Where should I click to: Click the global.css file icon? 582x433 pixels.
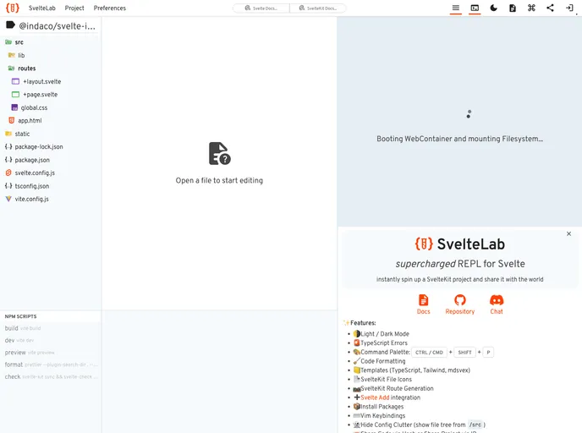click(x=14, y=107)
